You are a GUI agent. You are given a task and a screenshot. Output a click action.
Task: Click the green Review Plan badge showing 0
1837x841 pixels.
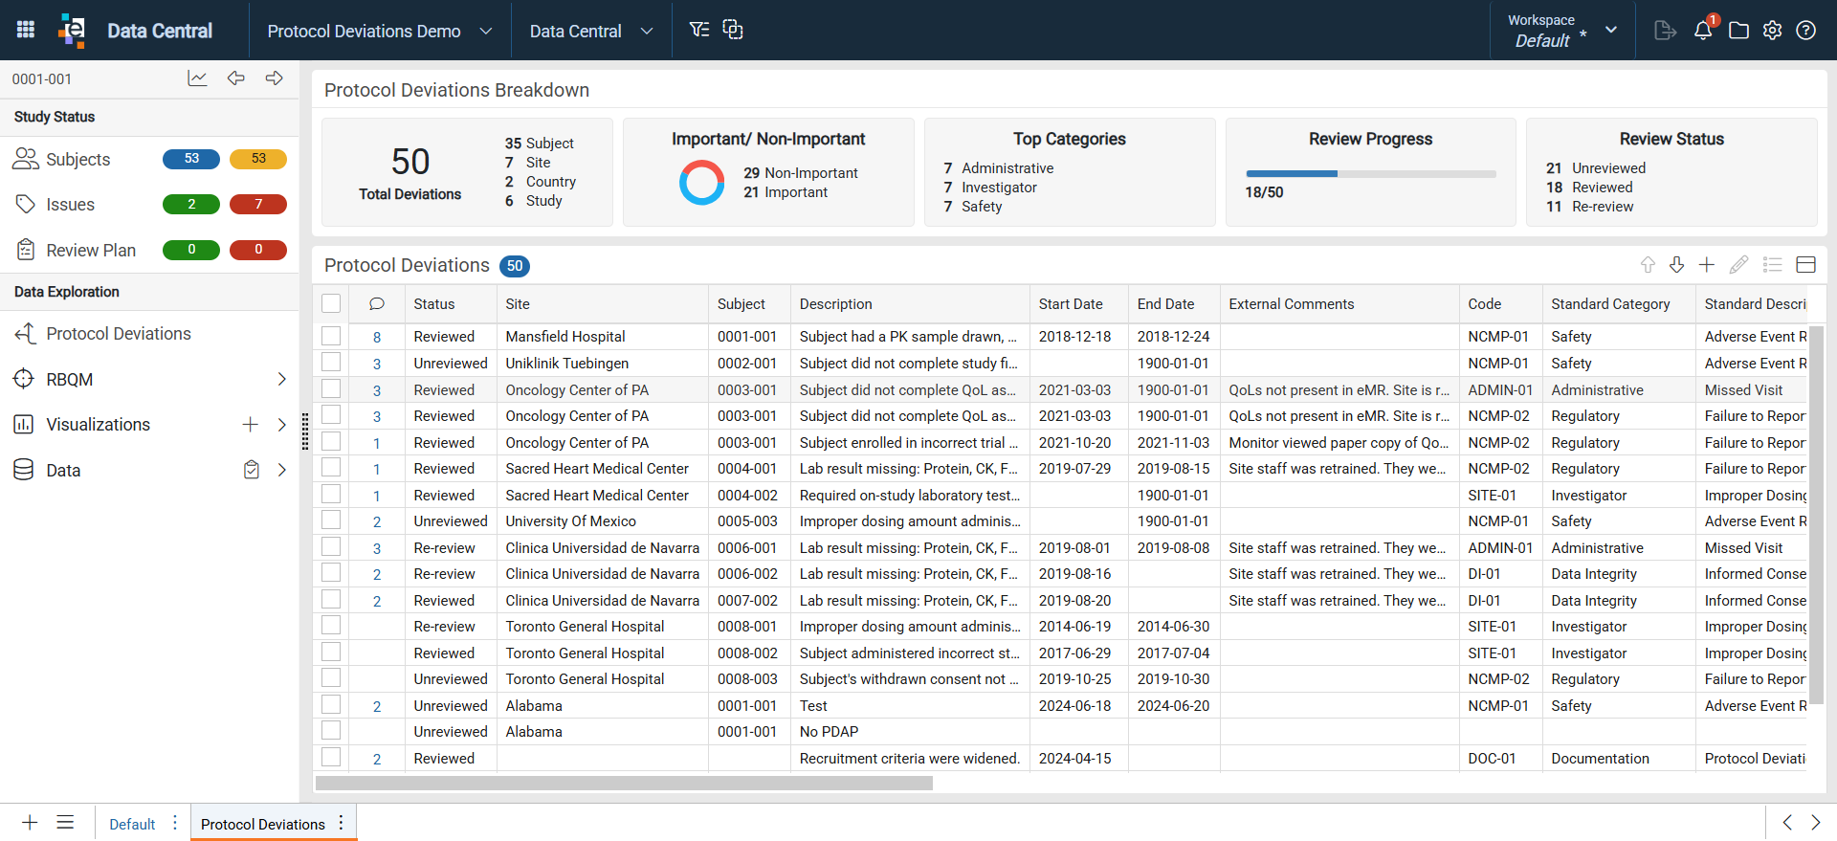pos(191,250)
